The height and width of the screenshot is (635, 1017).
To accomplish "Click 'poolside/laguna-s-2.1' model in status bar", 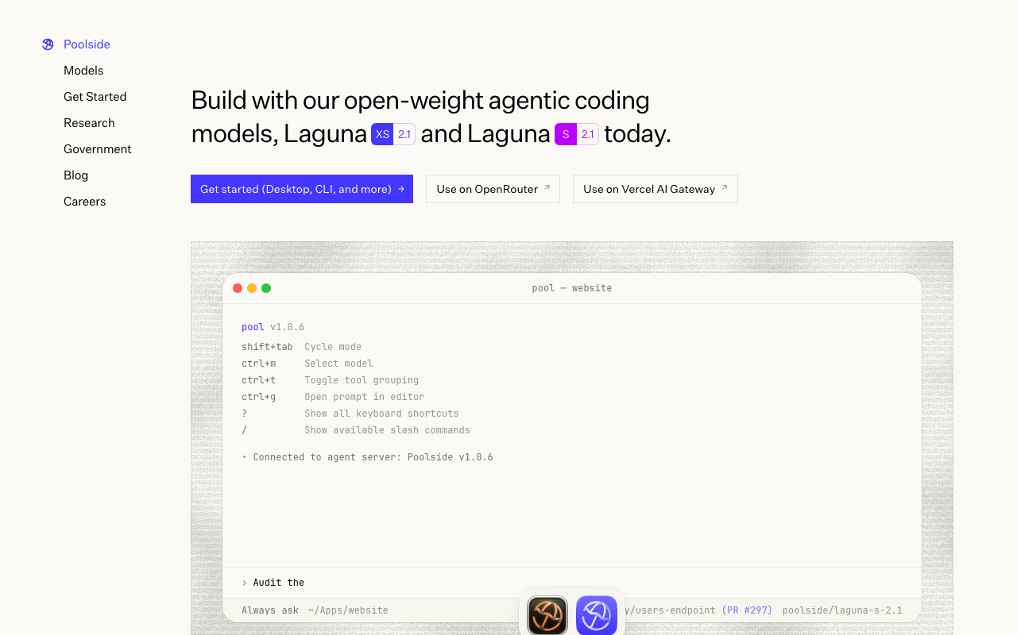I will (842, 610).
